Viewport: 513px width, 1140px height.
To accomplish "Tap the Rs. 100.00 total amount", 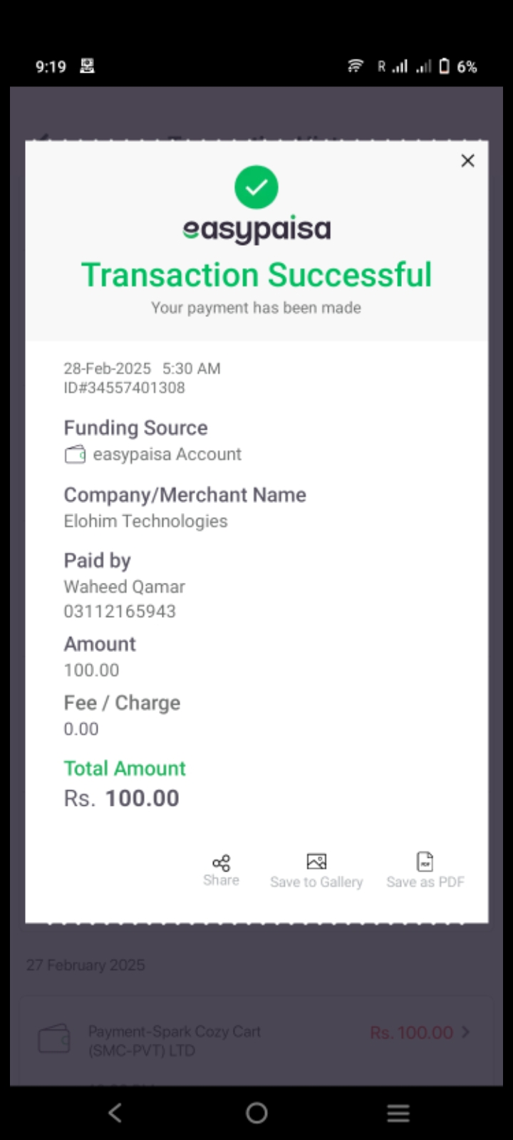I will pyautogui.click(x=122, y=799).
